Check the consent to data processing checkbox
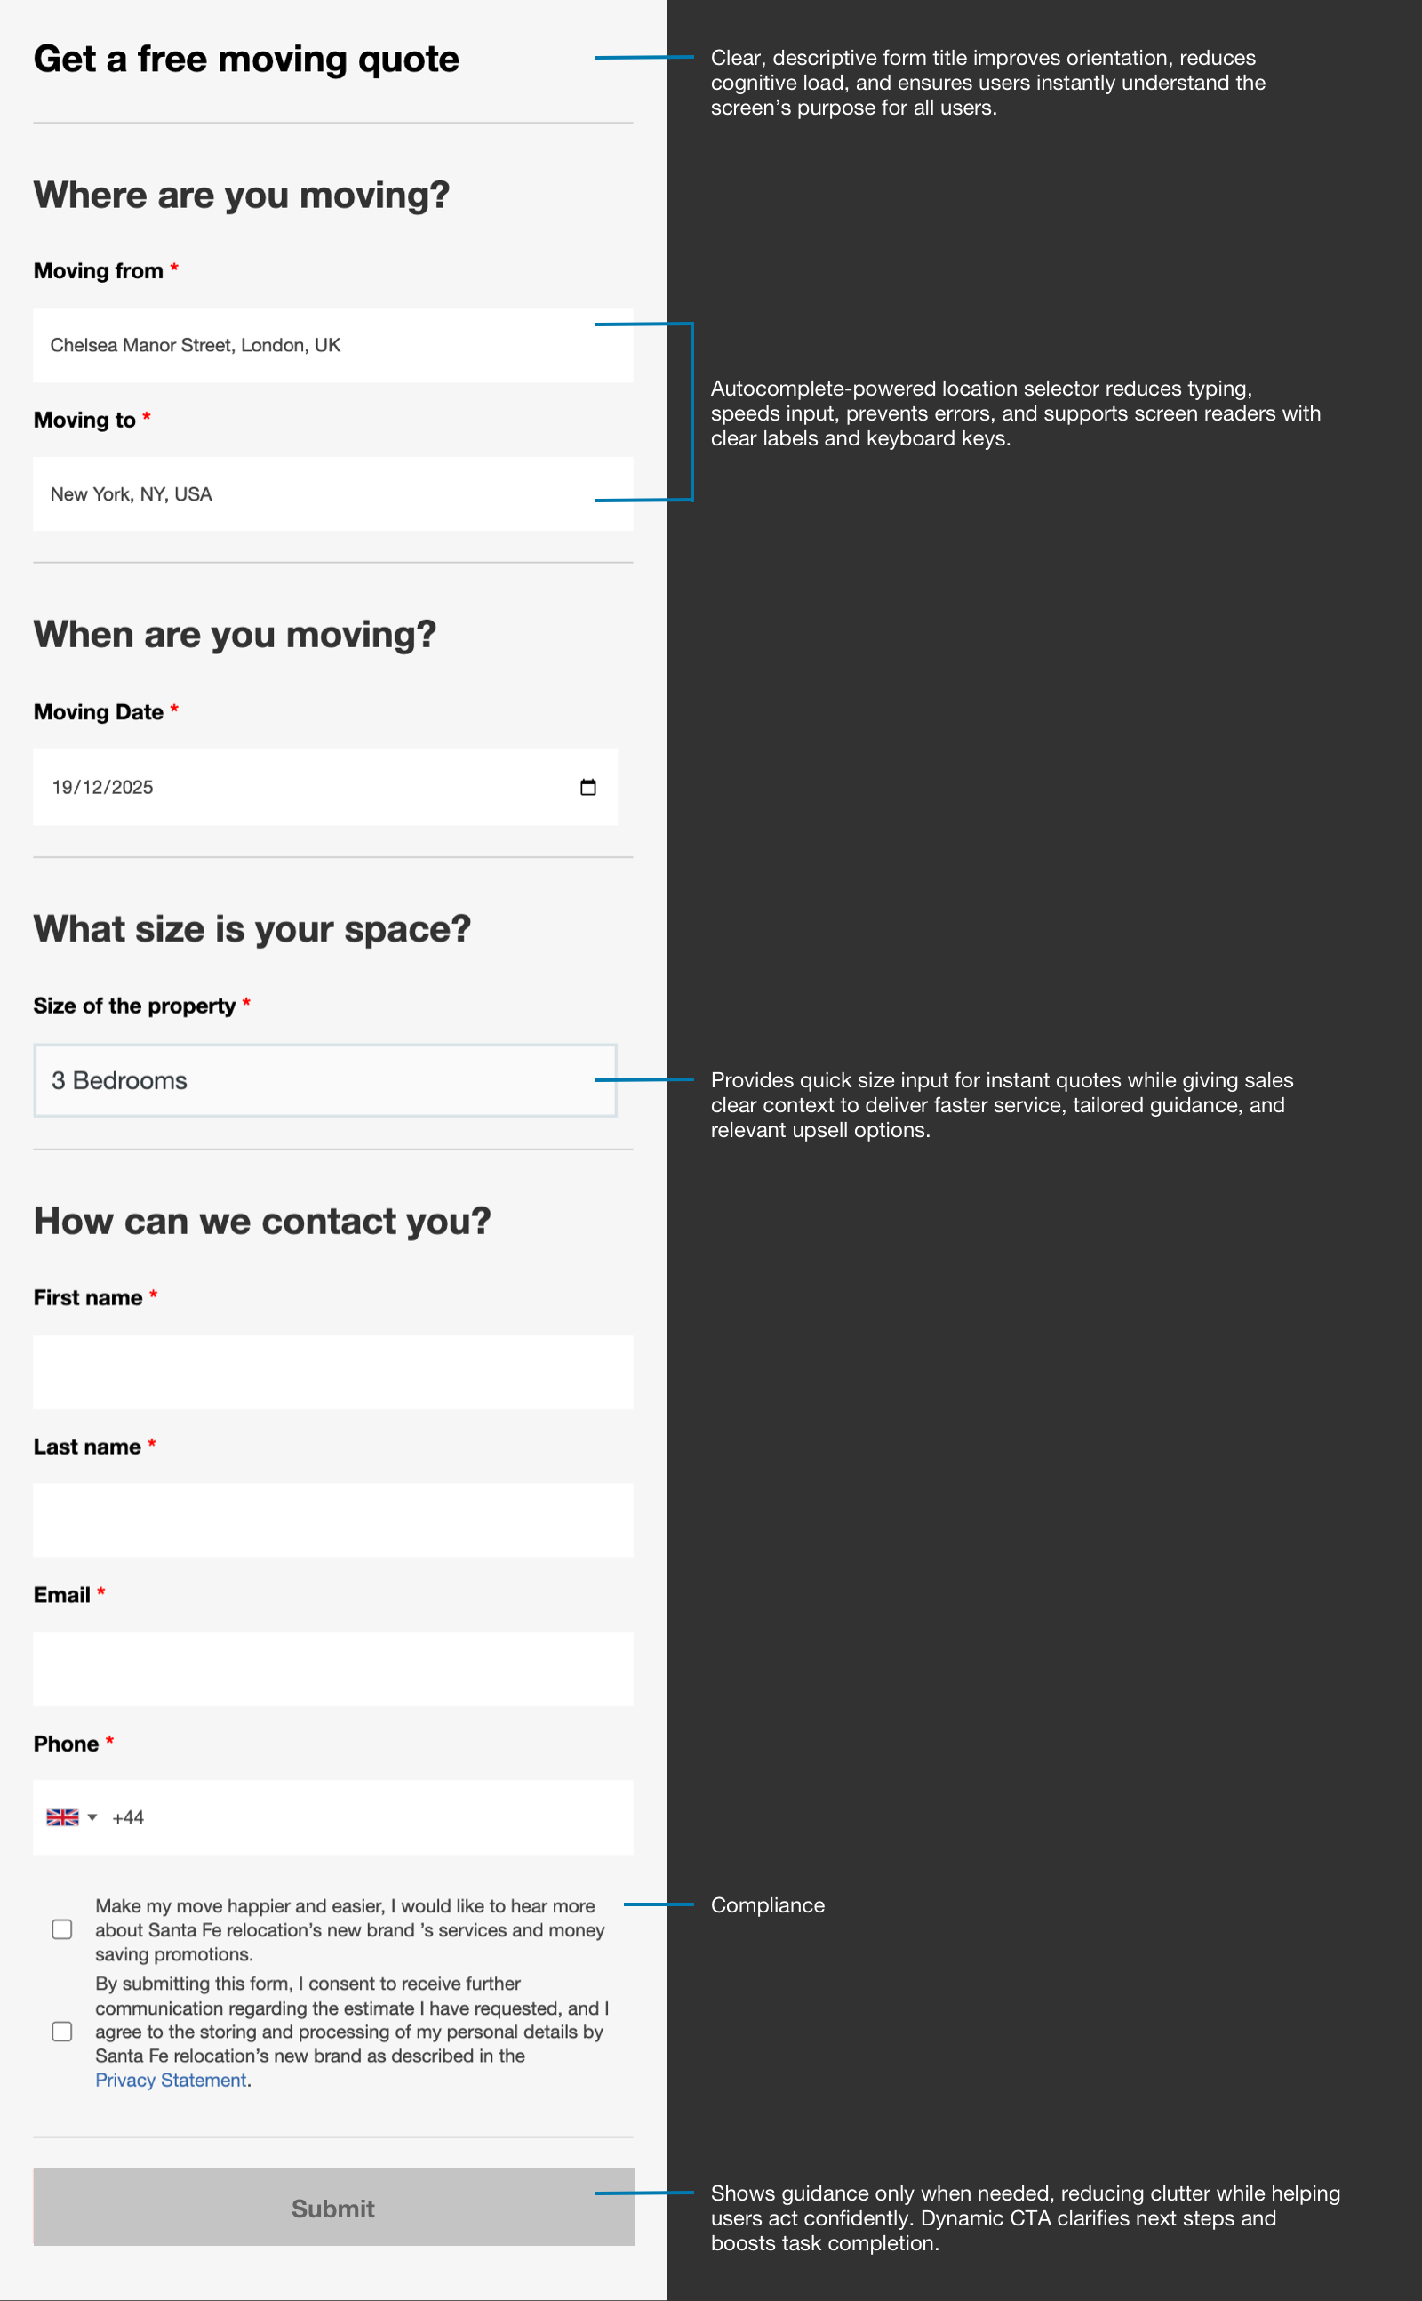Image resolution: width=1422 pixels, height=2301 pixels. coord(62,2031)
